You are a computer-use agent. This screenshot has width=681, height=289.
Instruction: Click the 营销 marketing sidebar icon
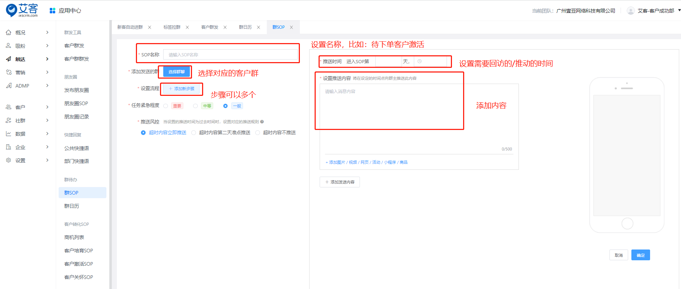tap(9, 73)
